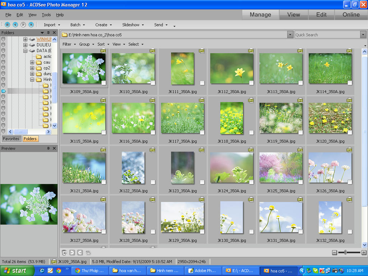The image size is (368, 276).
Task: Pin the Folders pane with pushpin icon
Action: point(49,33)
